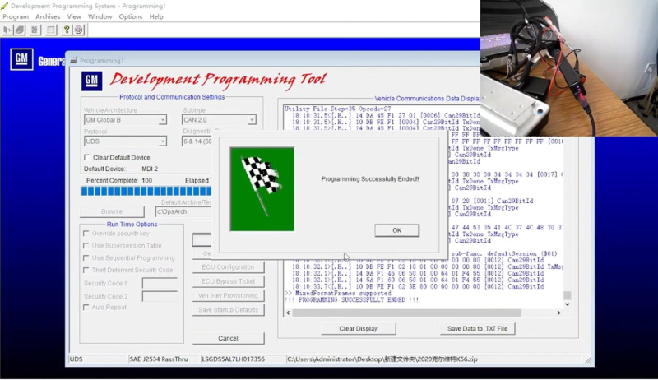Click the horizontal scrollbar thumb in data display
The image size is (658, 380).
coord(406,313)
